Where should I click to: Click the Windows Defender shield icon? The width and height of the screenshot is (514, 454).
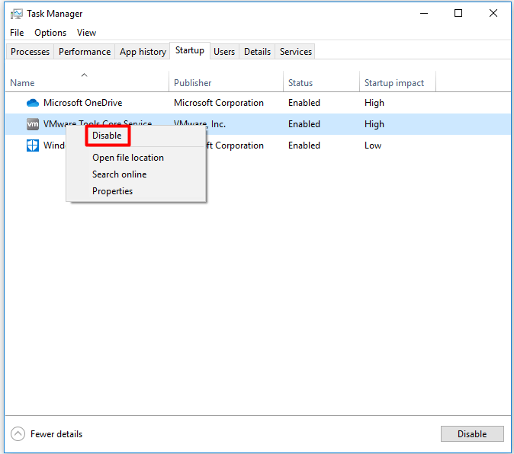[33, 145]
